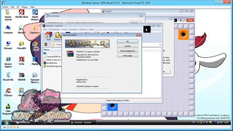
Task: Select the What is new file row
Action: [x=52, y=60]
